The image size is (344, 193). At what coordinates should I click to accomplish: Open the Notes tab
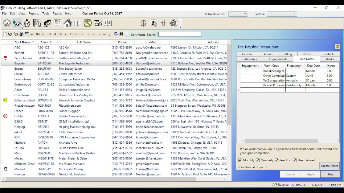[x=307, y=54]
